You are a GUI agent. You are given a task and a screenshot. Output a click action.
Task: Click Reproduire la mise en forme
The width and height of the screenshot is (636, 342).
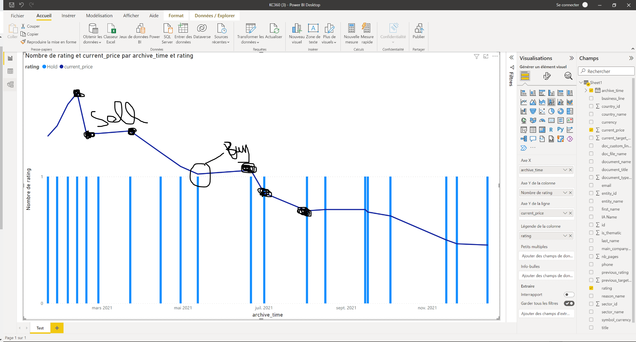pyautogui.click(x=48, y=42)
